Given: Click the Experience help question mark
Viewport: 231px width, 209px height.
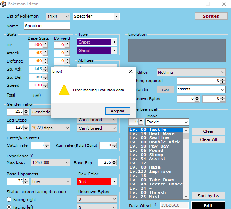Looking at the screenshot, I should pyautogui.click(x=32, y=156).
